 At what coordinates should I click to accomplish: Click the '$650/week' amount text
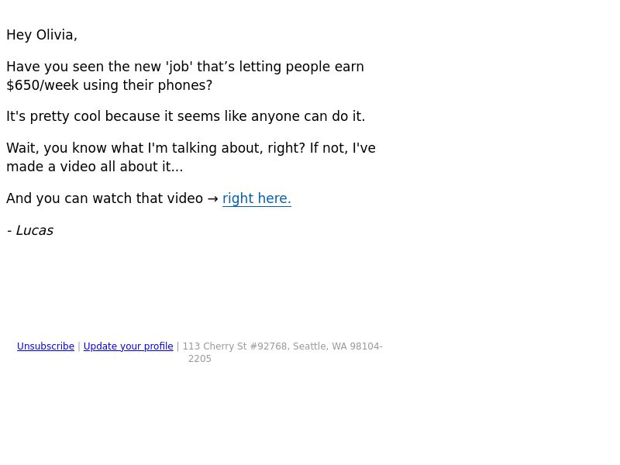[x=43, y=85]
